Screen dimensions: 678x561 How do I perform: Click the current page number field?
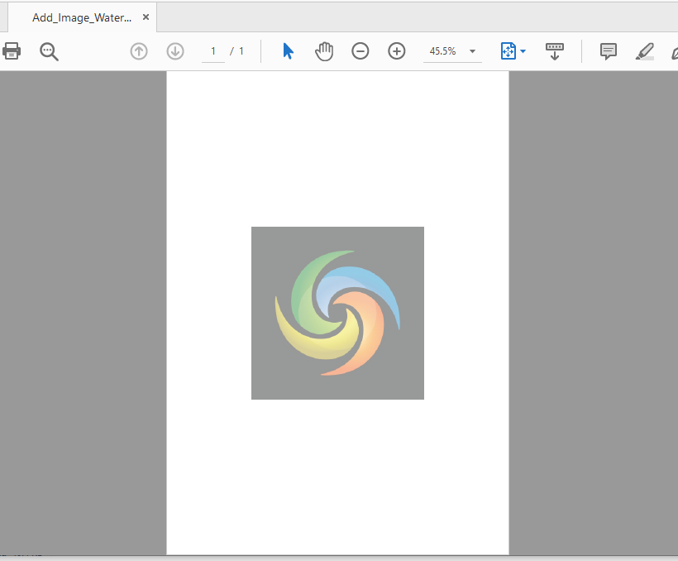click(x=213, y=51)
